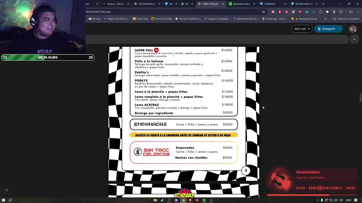This screenshot has height=203, width=362.
Task: Open the Nexus Clips bookmark
Action: (x=140, y=19)
